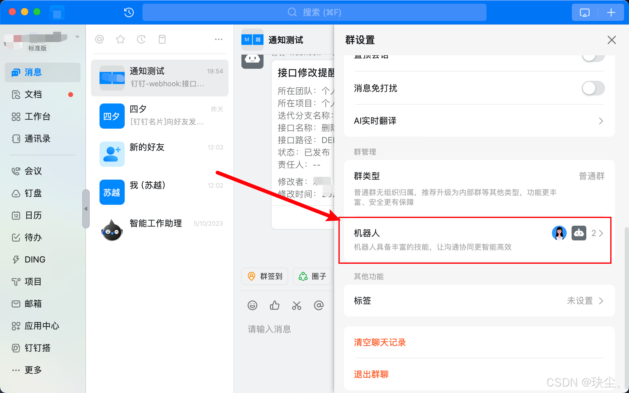Click the robot sender avatar in chat

(x=252, y=61)
